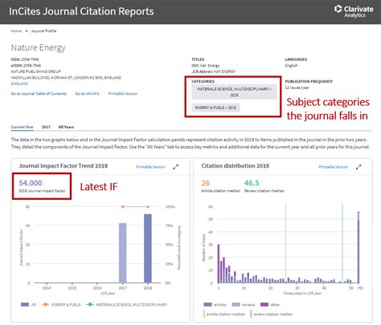The height and width of the screenshot is (325, 381).
Task: Open Home breadcrumb link
Action: pyautogui.click(x=16, y=30)
